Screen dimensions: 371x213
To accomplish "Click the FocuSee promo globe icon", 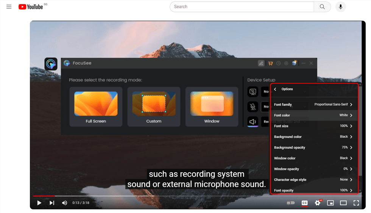I will (x=295, y=63).
